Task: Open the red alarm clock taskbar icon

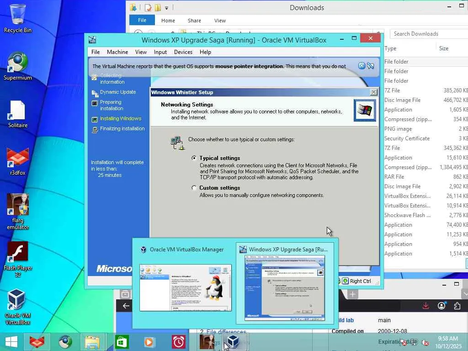Action: (x=179, y=342)
